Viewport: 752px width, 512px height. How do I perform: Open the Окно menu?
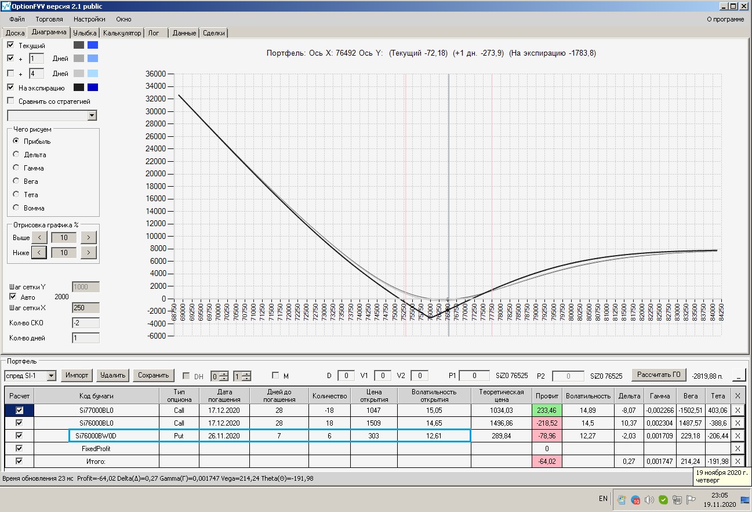123,19
